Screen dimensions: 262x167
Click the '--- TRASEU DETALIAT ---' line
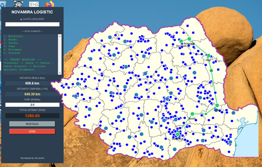click(23, 59)
